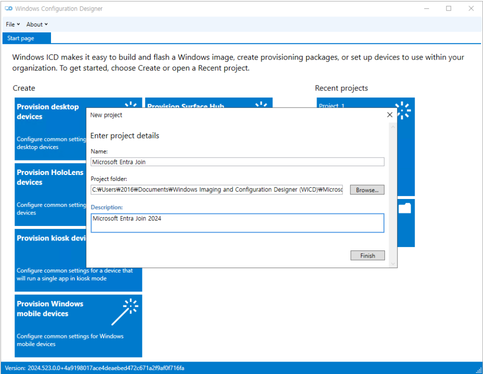Click the wand icon on mobile devices tile
Image resolution: width=483 pixels, height=374 pixels.
coord(125,312)
